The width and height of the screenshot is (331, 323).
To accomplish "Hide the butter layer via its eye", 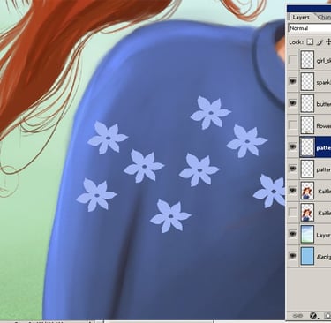I will pos(293,103).
